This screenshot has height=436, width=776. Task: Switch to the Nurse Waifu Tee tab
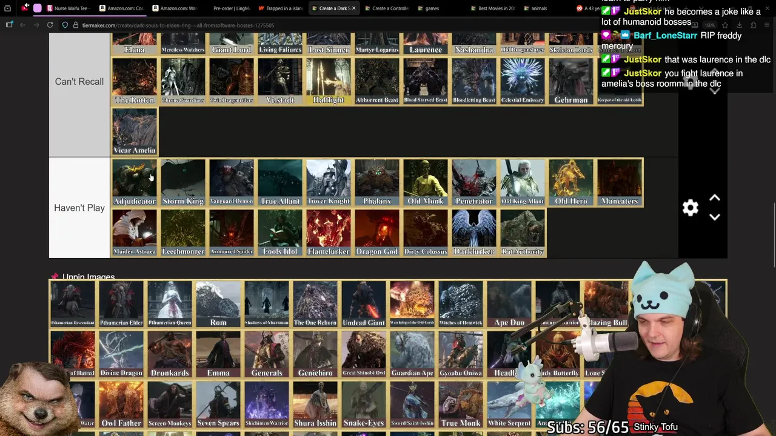69,8
